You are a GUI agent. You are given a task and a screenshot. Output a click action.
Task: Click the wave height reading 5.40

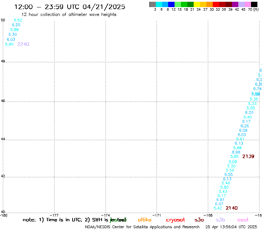pyautogui.click(x=247, y=117)
